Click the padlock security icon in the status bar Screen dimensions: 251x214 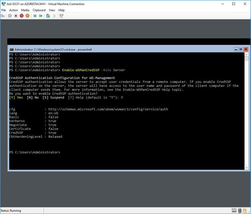[245, 210]
